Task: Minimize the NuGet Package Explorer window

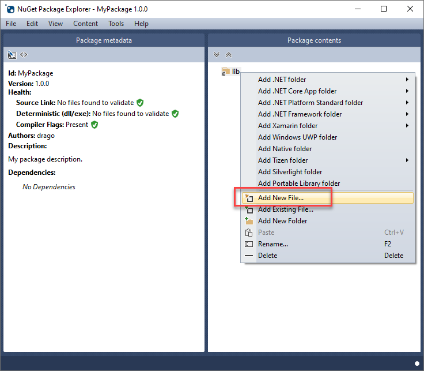Action: (x=358, y=9)
